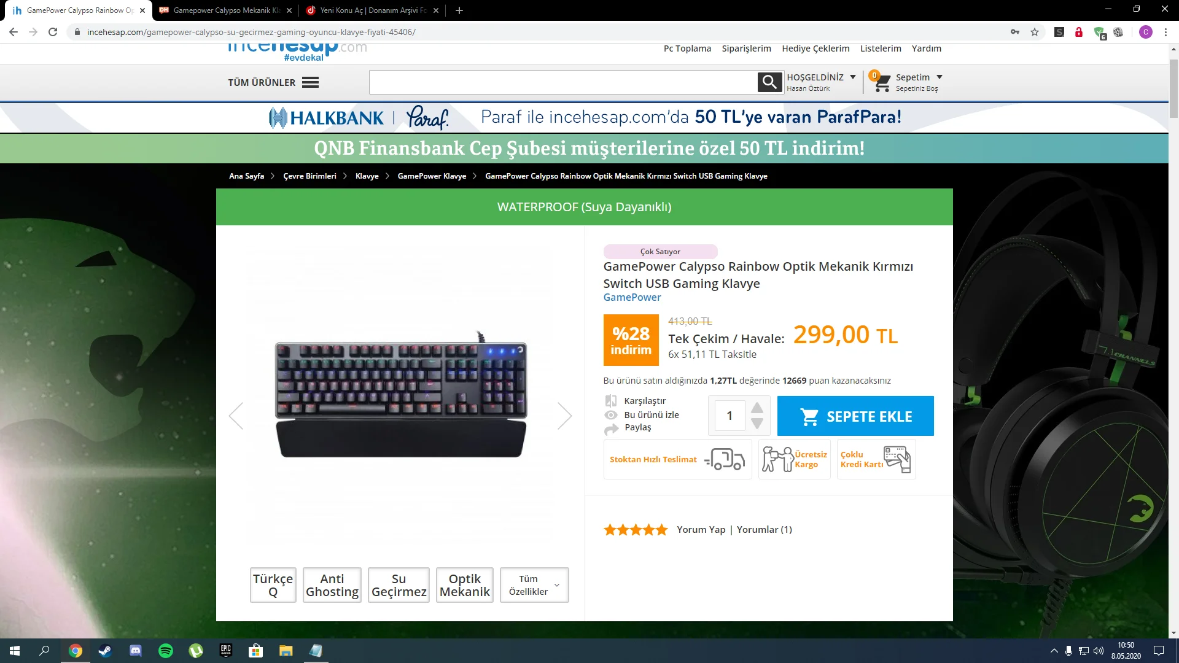Image resolution: width=1179 pixels, height=663 pixels.
Task: Open the shopping cart icon
Action: click(x=882, y=82)
